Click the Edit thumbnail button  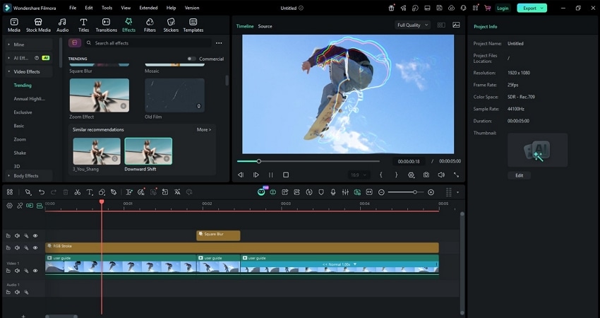coord(519,175)
